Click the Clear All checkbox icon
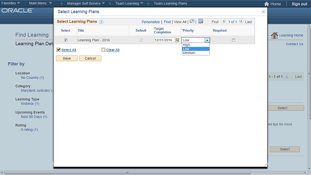The height and width of the screenshot is (175, 311). pos(103,50)
